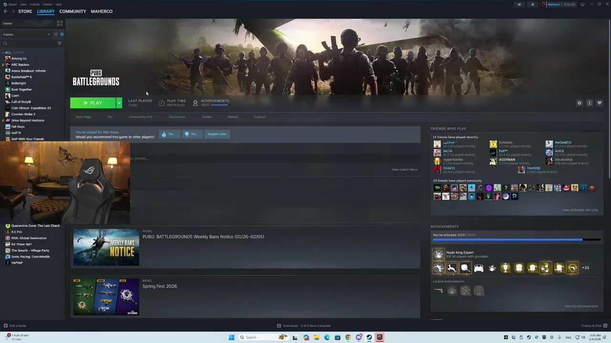Click the green PLAY button
The height and width of the screenshot is (343, 611).
(93, 103)
